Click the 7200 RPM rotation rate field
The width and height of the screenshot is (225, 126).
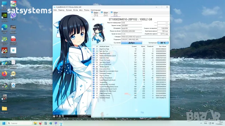pyautogui.click(x=163, y=28)
